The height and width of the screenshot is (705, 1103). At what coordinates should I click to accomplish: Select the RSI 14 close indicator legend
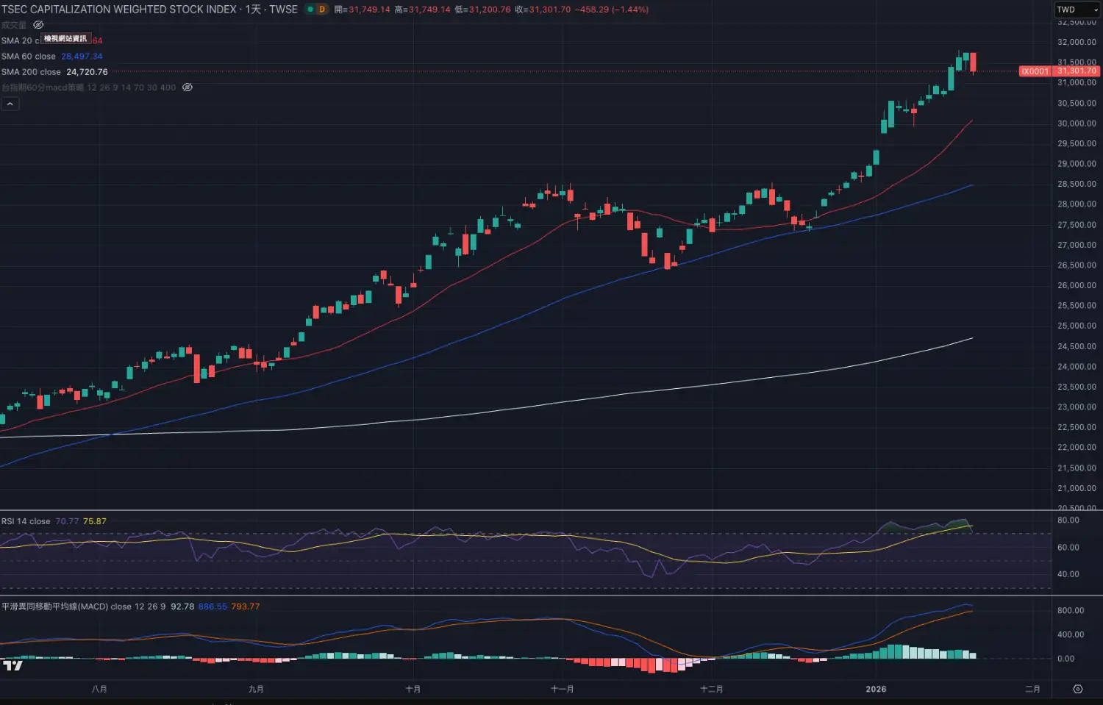(x=26, y=521)
